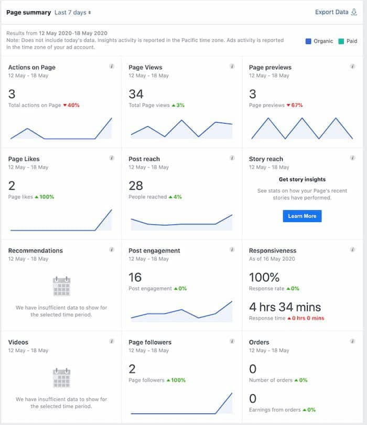Click the 16 Post engagement number
The height and width of the screenshot is (425, 367).
coord(135,277)
